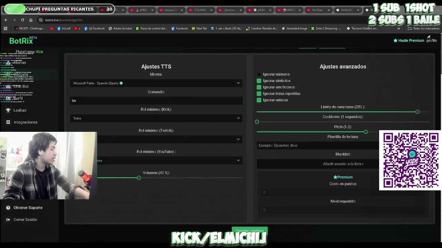The width and height of the screenshot is (442, 248).
Task: Open the Chrome apps grid icon
Action: [x=6, y=29]
